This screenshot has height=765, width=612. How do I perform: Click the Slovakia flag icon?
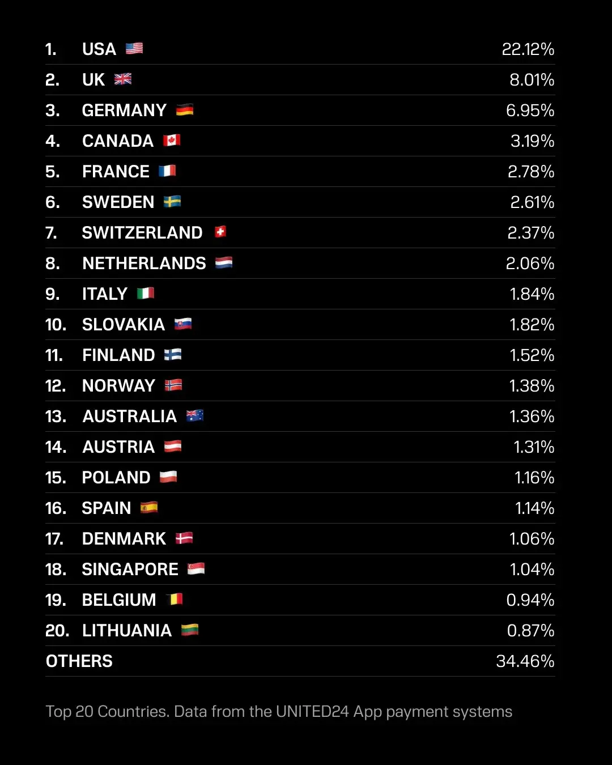[x=183, y=324]
